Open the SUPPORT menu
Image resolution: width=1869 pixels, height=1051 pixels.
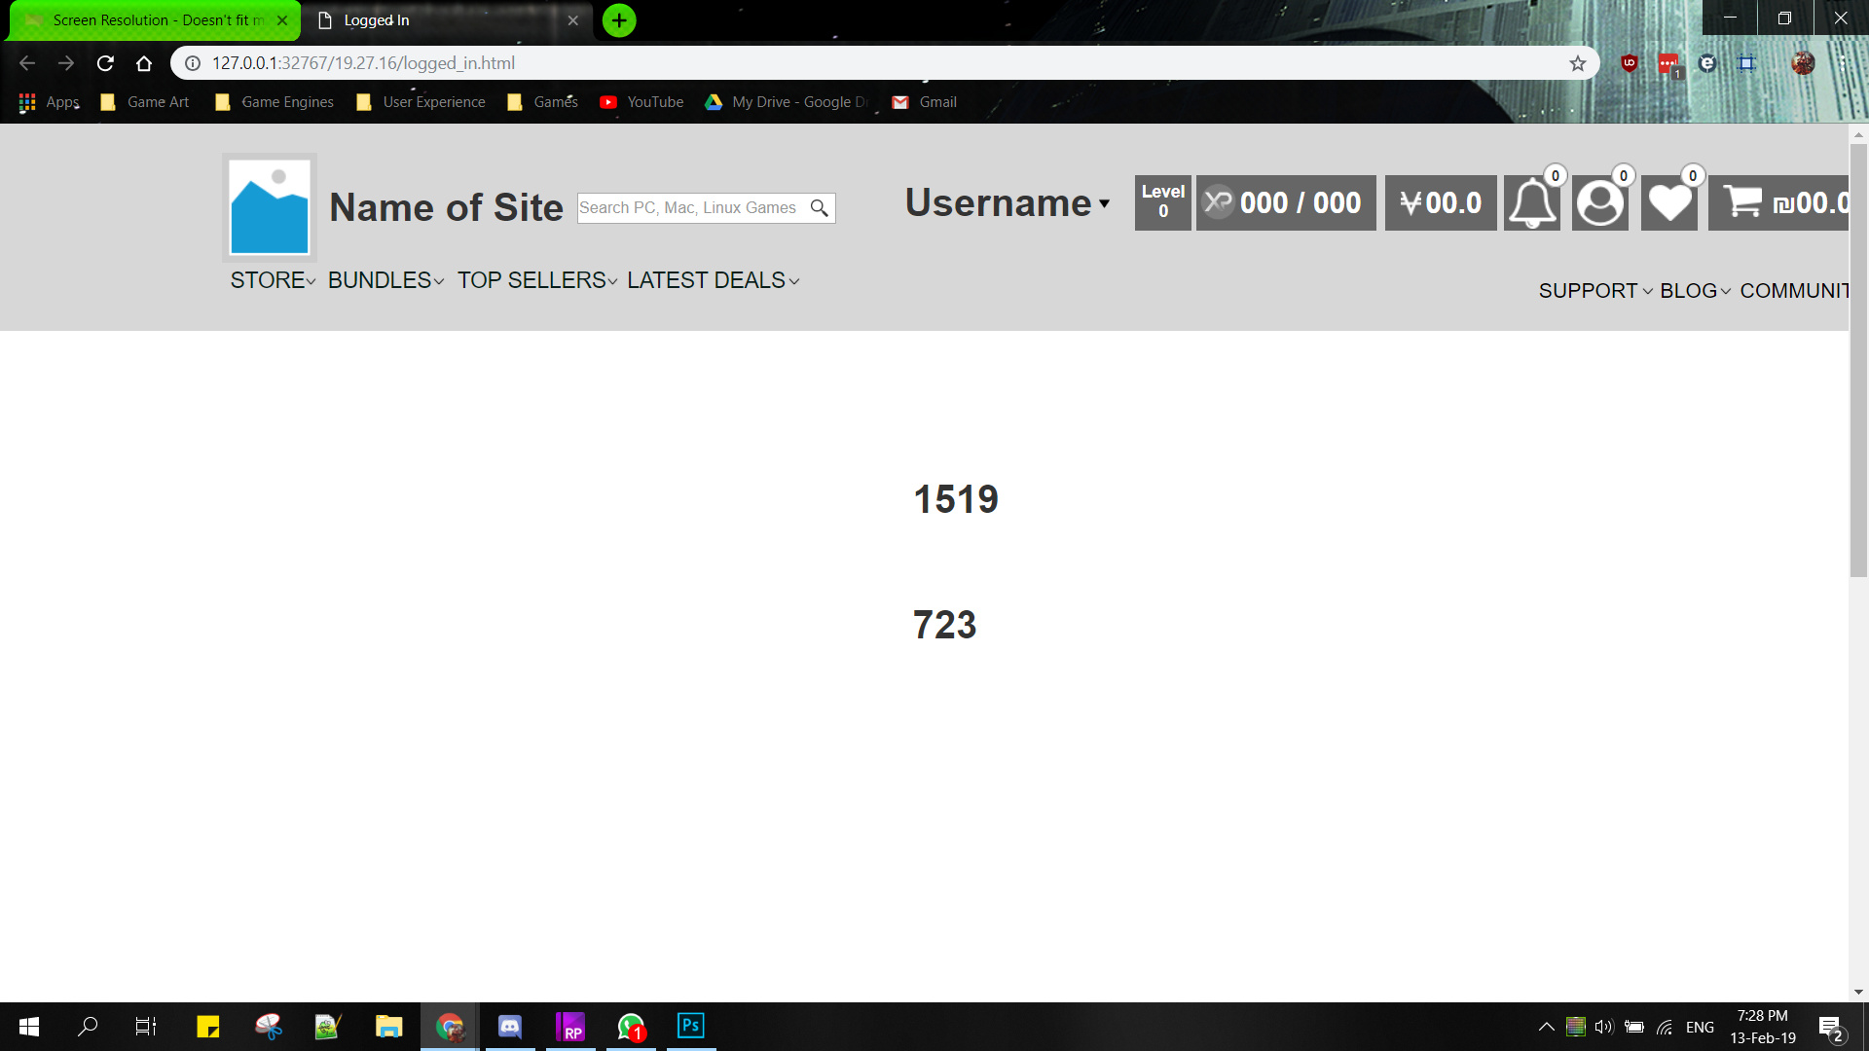1594,291
